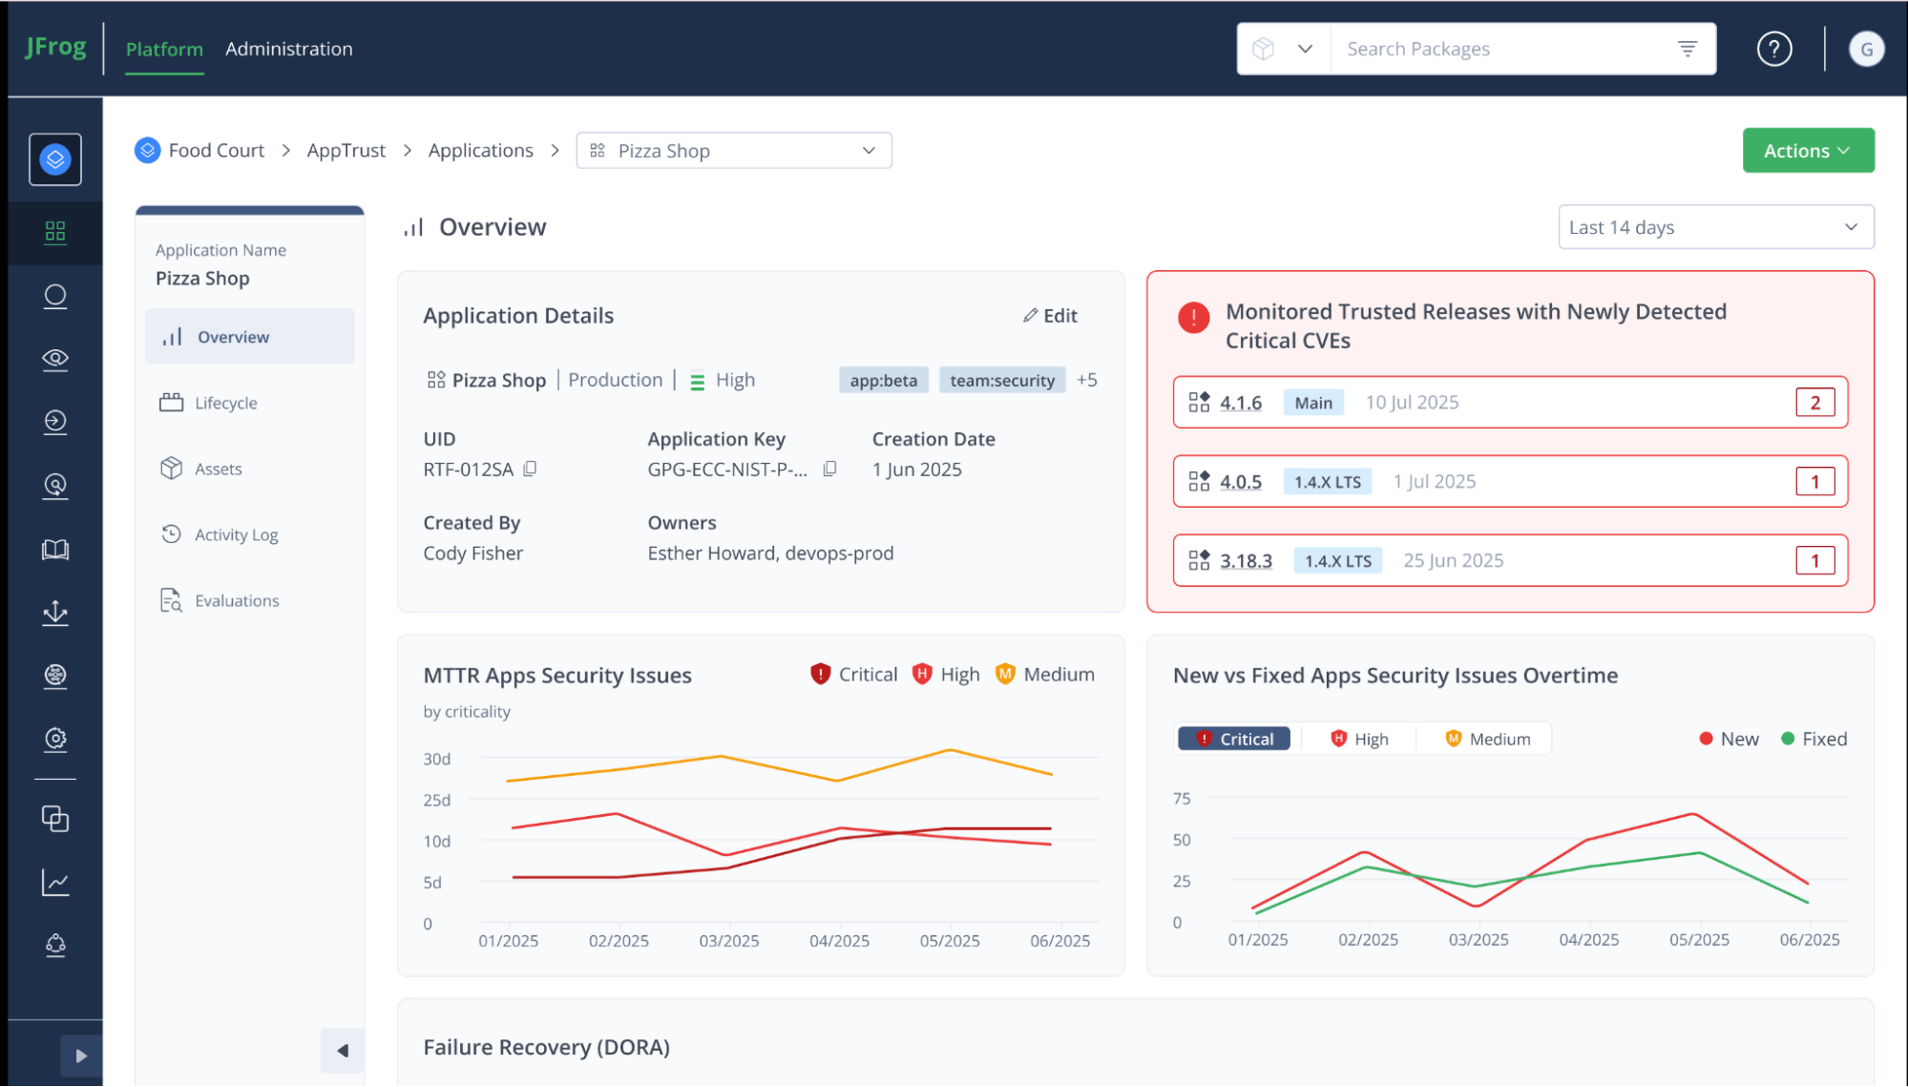Open the Last 14 days dropdown
Image resolution: width=1908 pixels, height=1087 pixels.
[x=1715, y=226]
